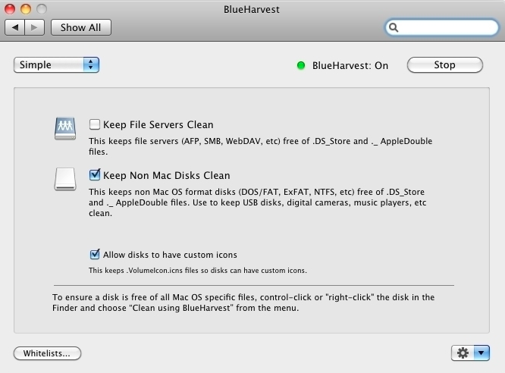Click the gear action icon
Viewport: 505px width, 373px height.
point(463,353)
